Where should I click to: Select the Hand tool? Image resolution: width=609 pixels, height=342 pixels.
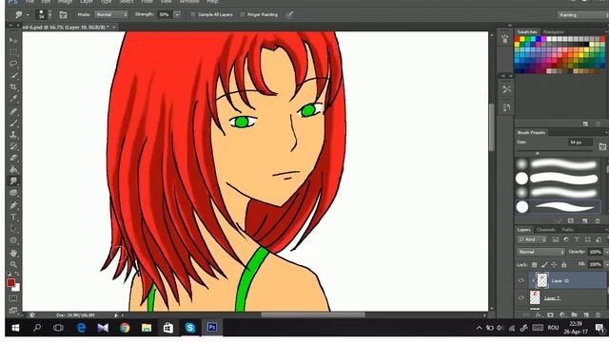click(13, 254)
